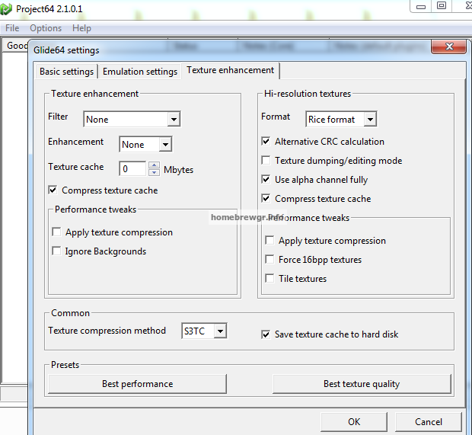Enable the Ignore Backgrounds checkbox

56,251
